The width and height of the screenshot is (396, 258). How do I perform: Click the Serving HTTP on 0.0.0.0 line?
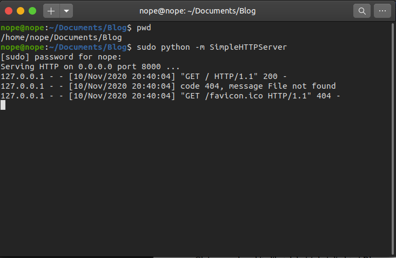[90, 67]
